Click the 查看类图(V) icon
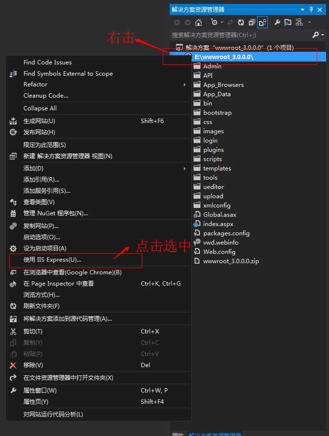 pyautogui.click(x=13, y=202)
